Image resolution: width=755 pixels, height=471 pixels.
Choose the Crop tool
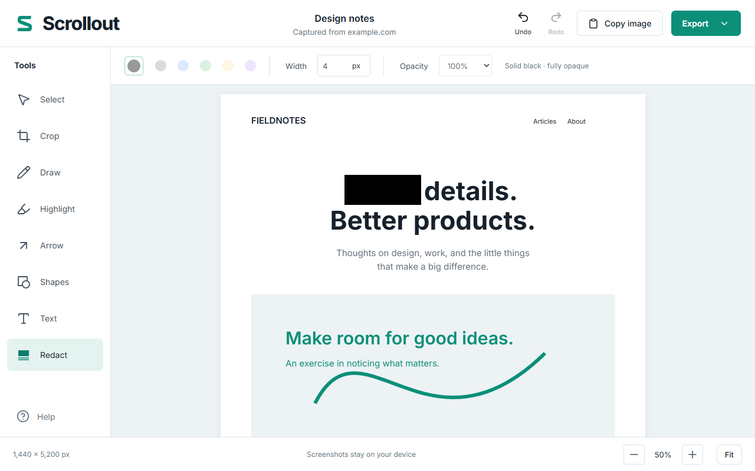click(55, 136)
